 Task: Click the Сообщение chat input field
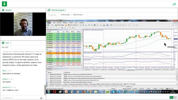point(20,98)
